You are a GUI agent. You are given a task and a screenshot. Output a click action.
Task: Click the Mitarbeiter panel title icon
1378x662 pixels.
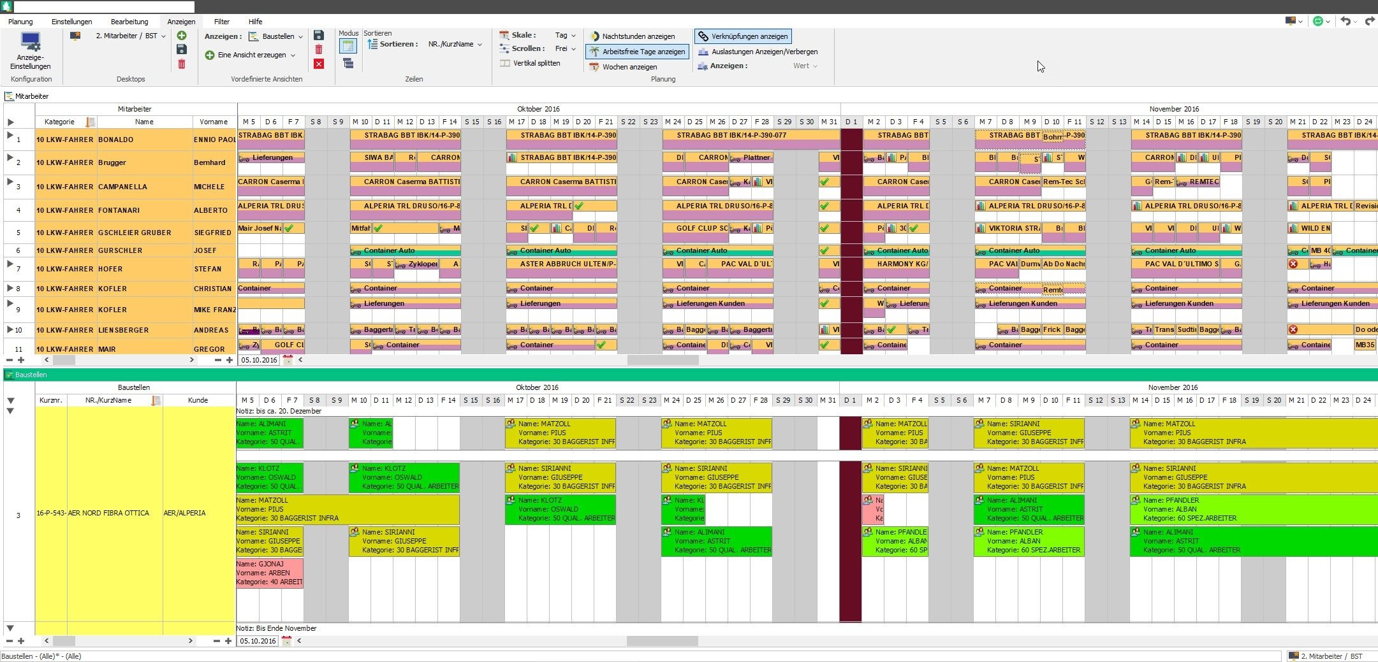[9, 96]
